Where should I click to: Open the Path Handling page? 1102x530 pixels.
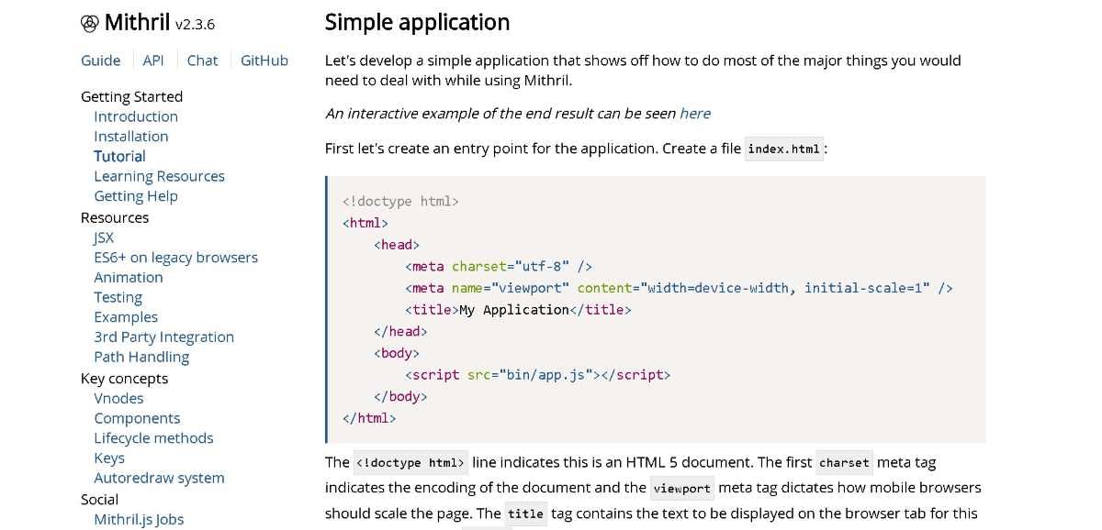[x=141, y=357]
